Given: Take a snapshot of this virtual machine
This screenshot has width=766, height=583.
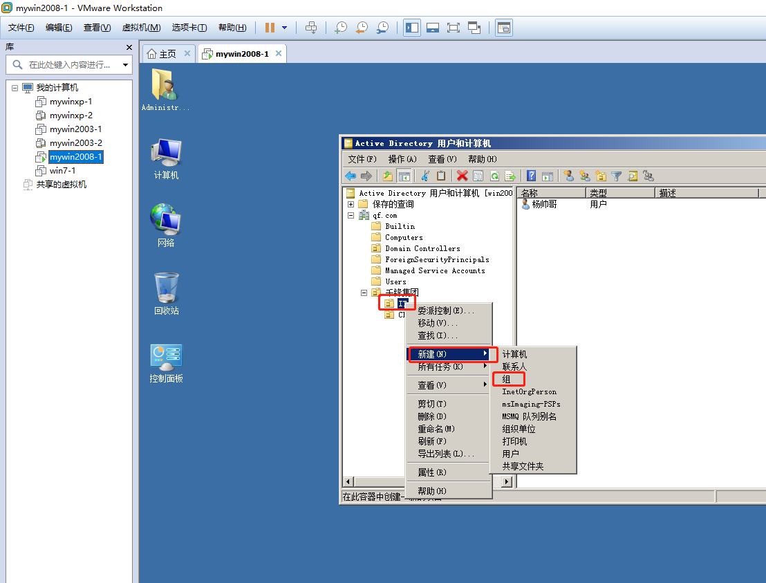Looking at the screenshot, I should [x=341, y=28].
